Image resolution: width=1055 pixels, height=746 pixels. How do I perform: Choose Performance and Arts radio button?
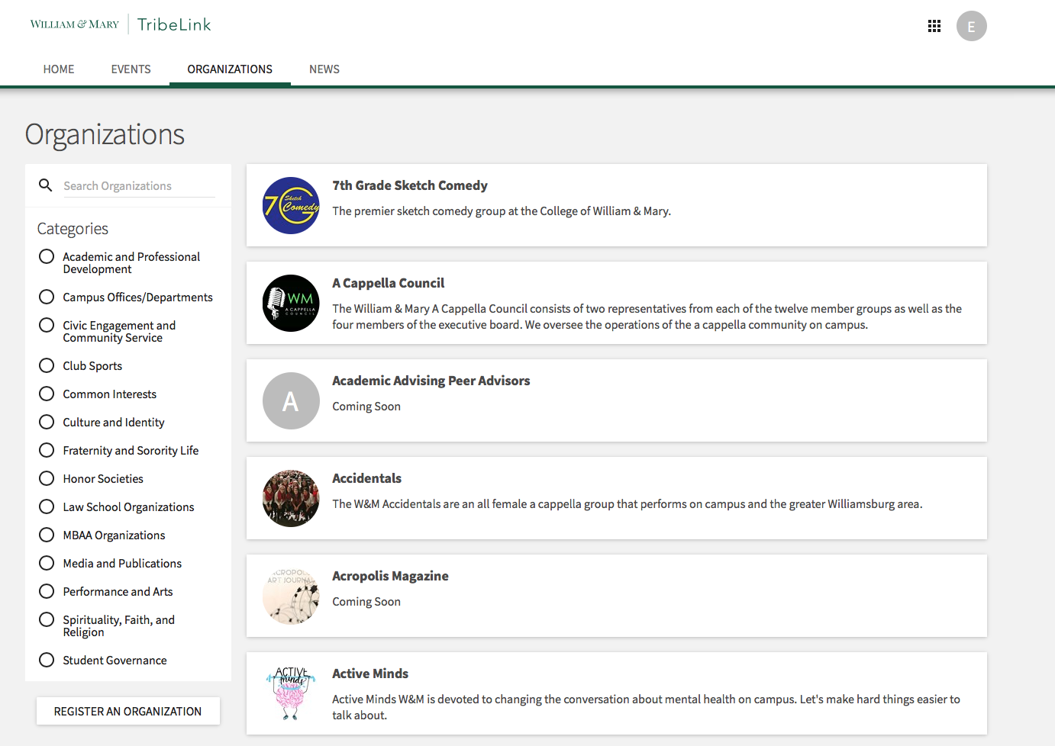[47, 591]
